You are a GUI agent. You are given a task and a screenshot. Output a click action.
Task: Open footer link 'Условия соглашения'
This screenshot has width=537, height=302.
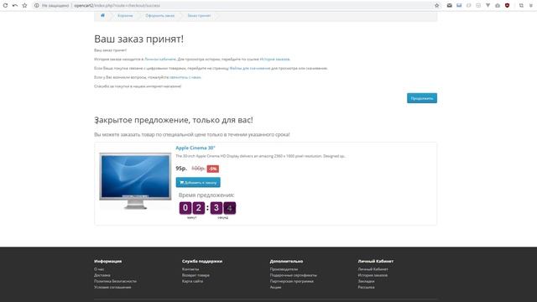[112, 287]
